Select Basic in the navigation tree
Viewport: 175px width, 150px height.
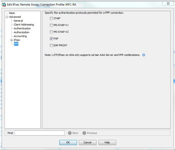12,13
